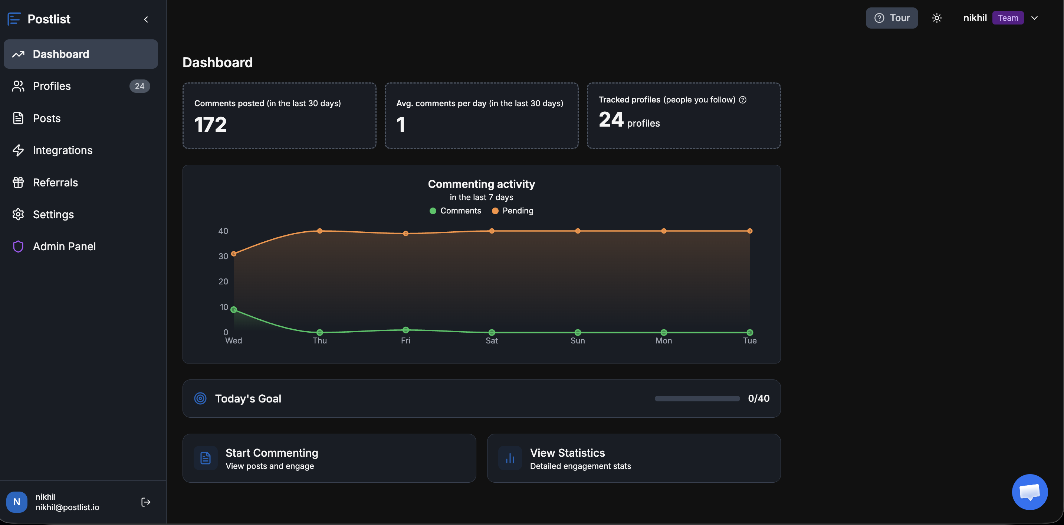The image size is (1064, 525).
Task: Click the Admin Panel shield icon
Action: point(18,247)
